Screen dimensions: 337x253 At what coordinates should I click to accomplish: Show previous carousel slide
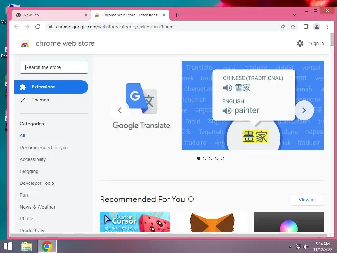click(120, 110)
